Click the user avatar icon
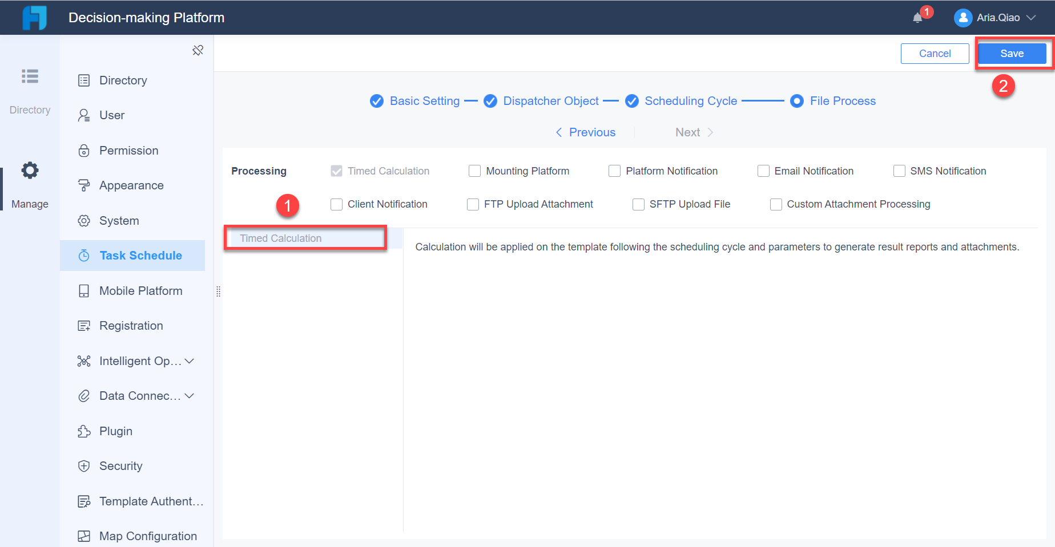The height and width of the screenshot is (547, 1055). coord(963,18)
